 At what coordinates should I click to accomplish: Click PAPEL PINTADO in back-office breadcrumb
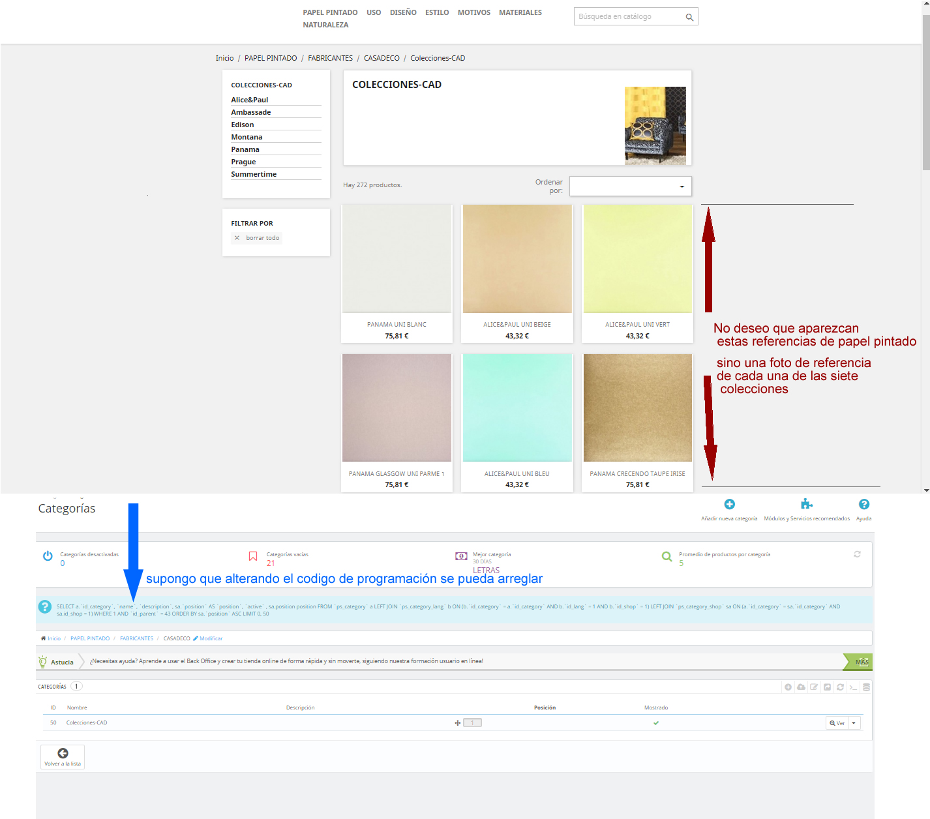[x=90, y=638]
